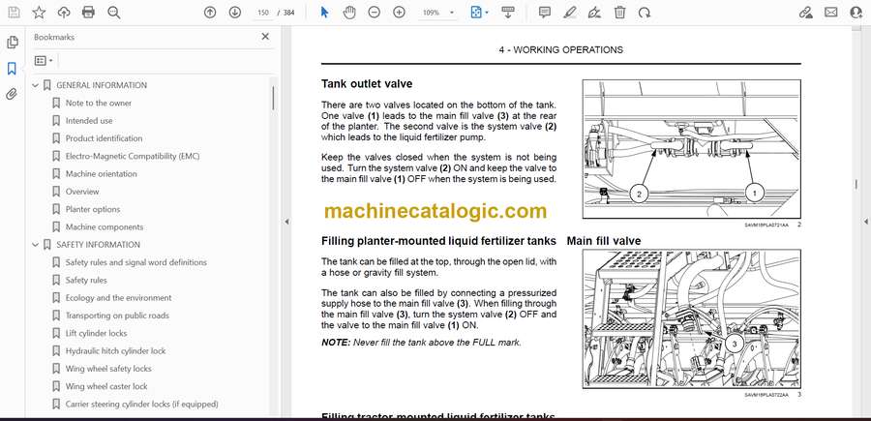Image resolution: width=871 pixels, height=421 pixels.
Task: Go to next page arrow button
Action: [235, 13]
